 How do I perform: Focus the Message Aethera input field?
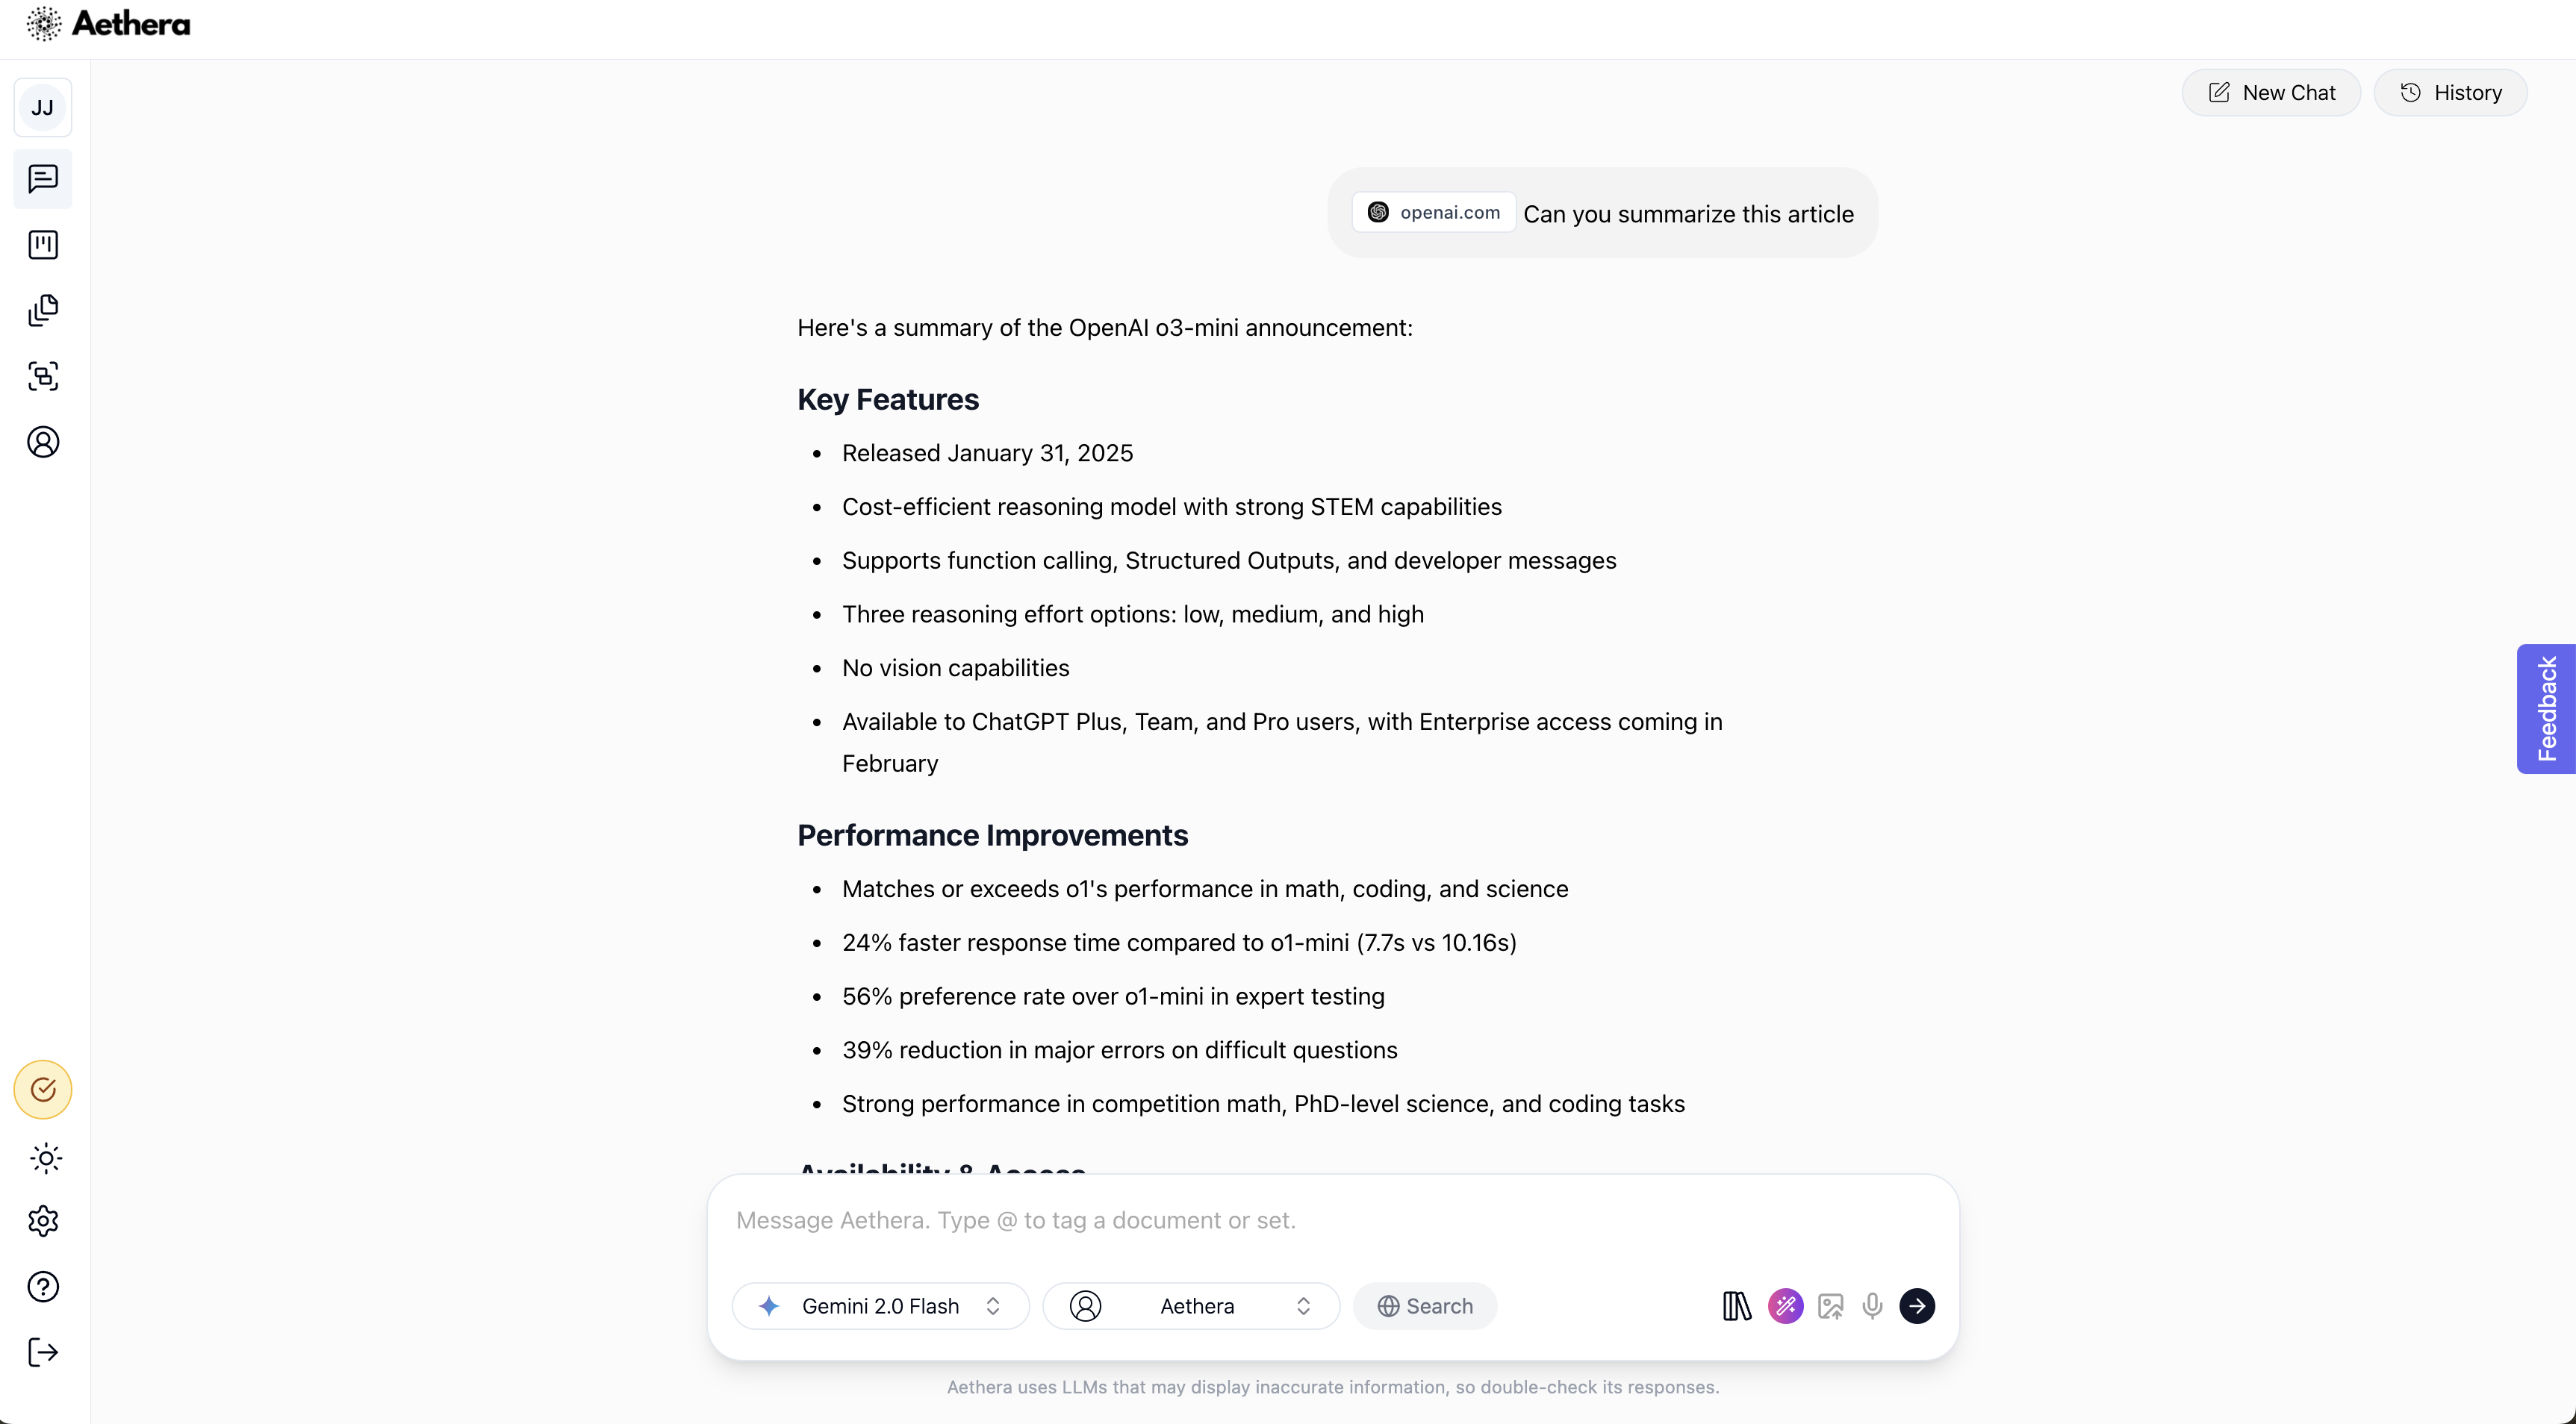tap(1332, 1220)
